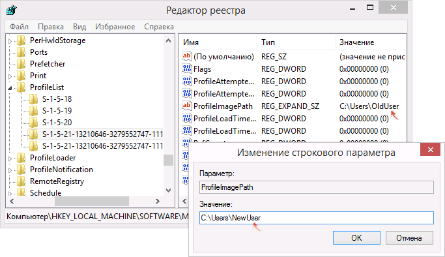Click REG_EXPAND_SZ type cell
The width and height of the screenshot is (445, 257).
click(290, 106)
